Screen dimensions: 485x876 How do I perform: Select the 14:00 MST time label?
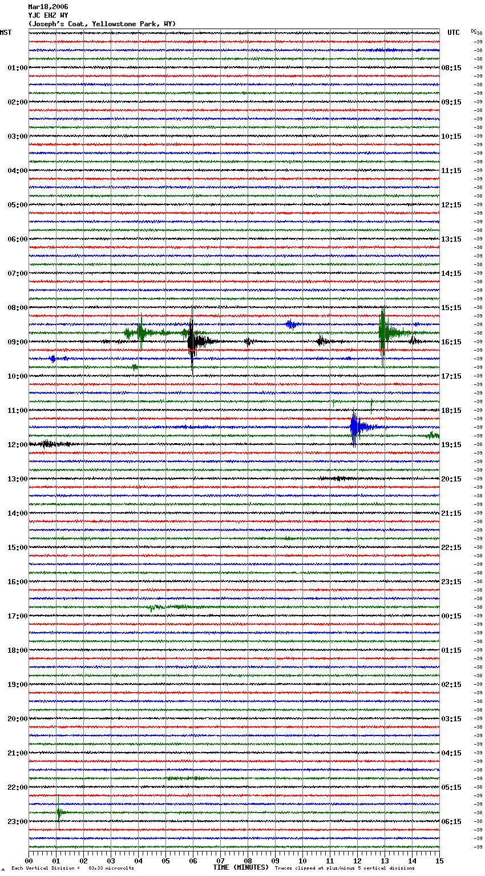pyautogui.click(x=18, y=513)
